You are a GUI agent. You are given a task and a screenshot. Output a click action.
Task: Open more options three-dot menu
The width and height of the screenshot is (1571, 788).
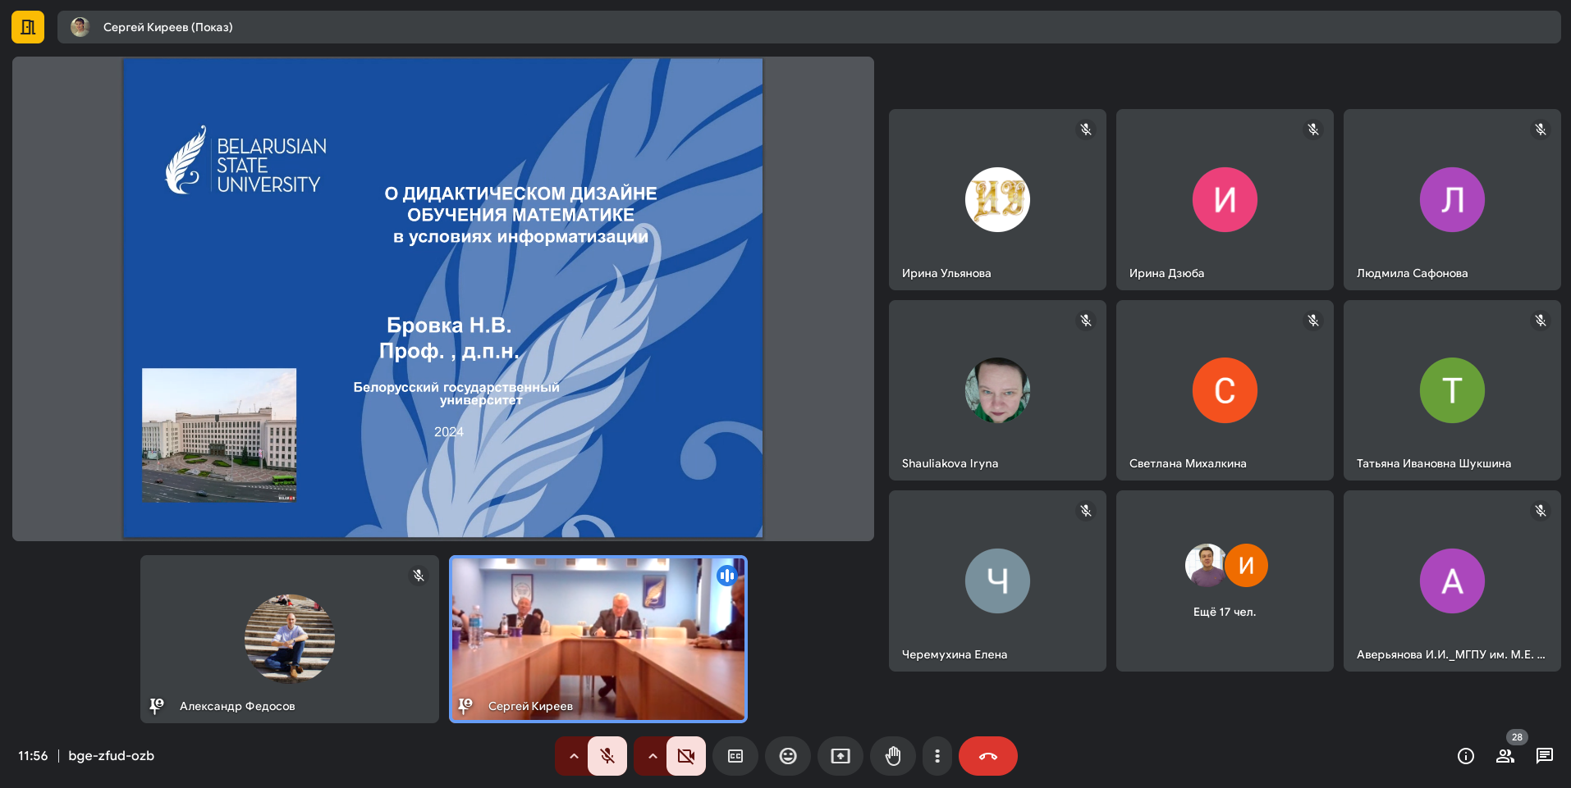[x=937, y=756]
